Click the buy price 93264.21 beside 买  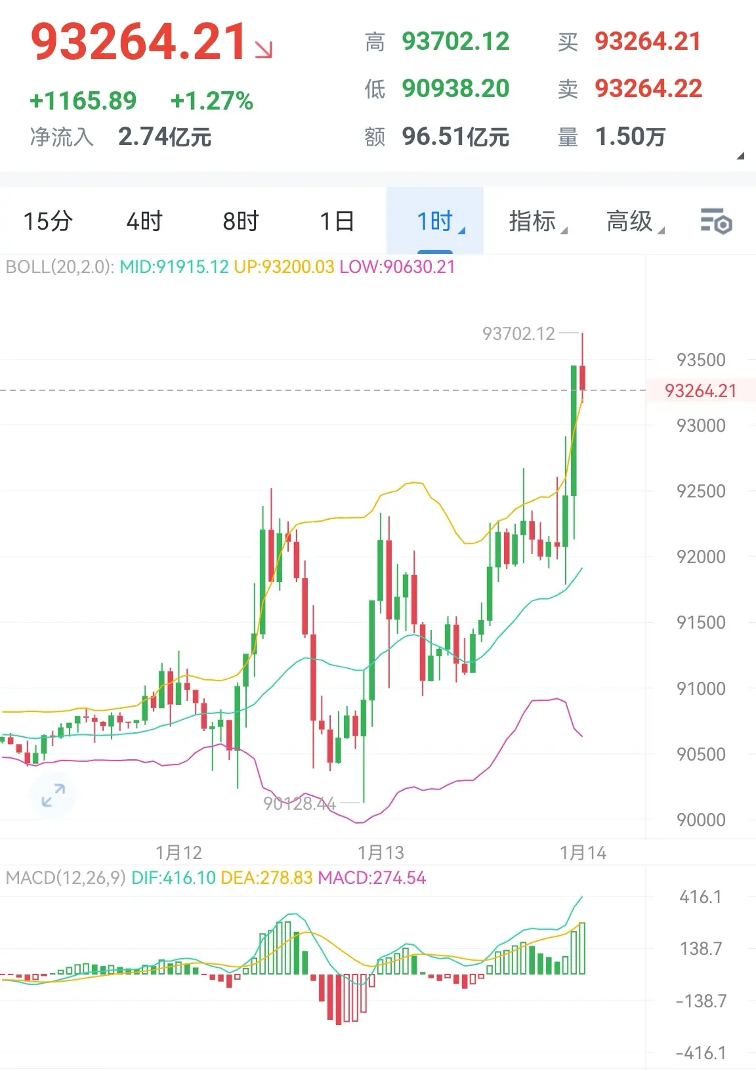648,42
